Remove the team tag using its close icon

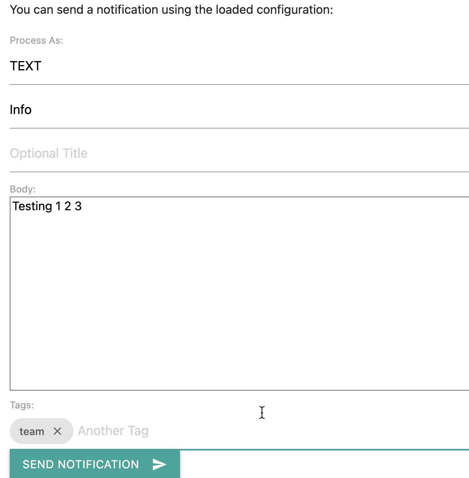tap(58, 431)
